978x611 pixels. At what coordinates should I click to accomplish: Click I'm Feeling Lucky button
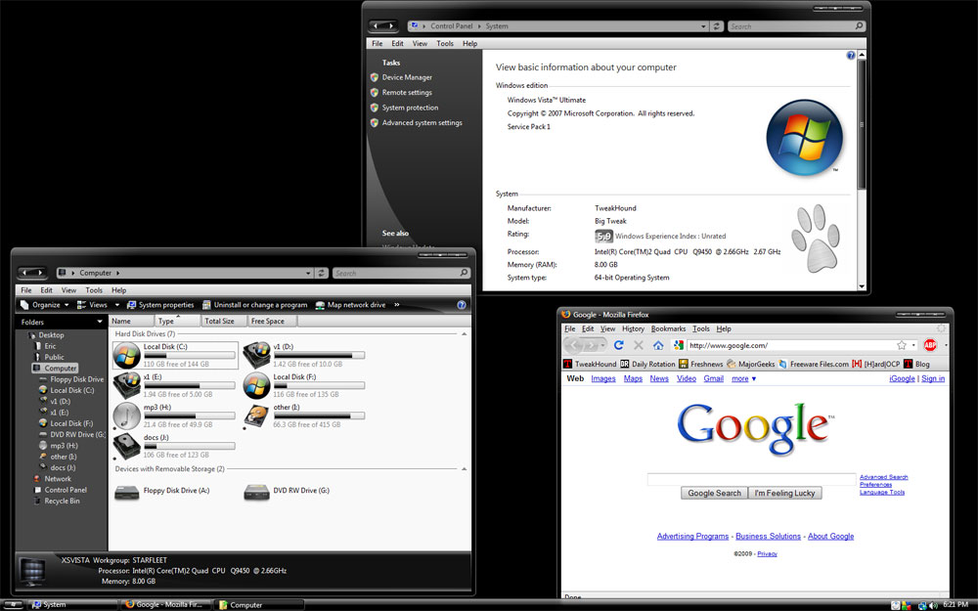784,493
